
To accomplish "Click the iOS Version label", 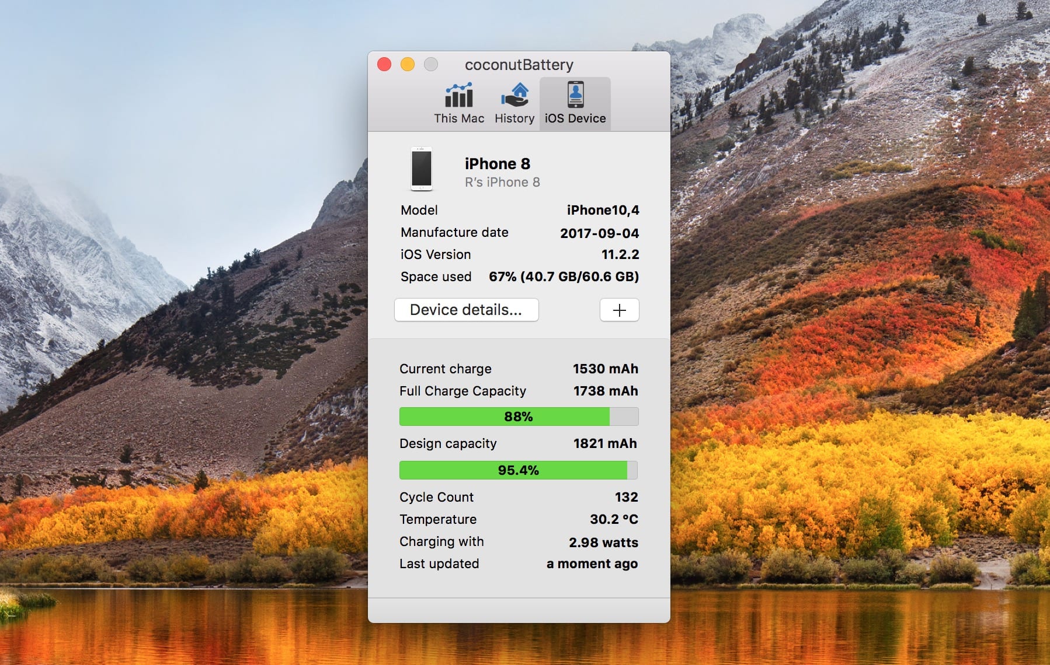I will pyautogui.click(x=435, y=254).
